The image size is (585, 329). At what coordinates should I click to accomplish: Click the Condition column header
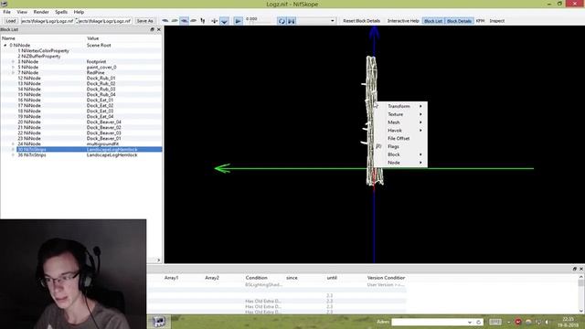tap(256, 278)
